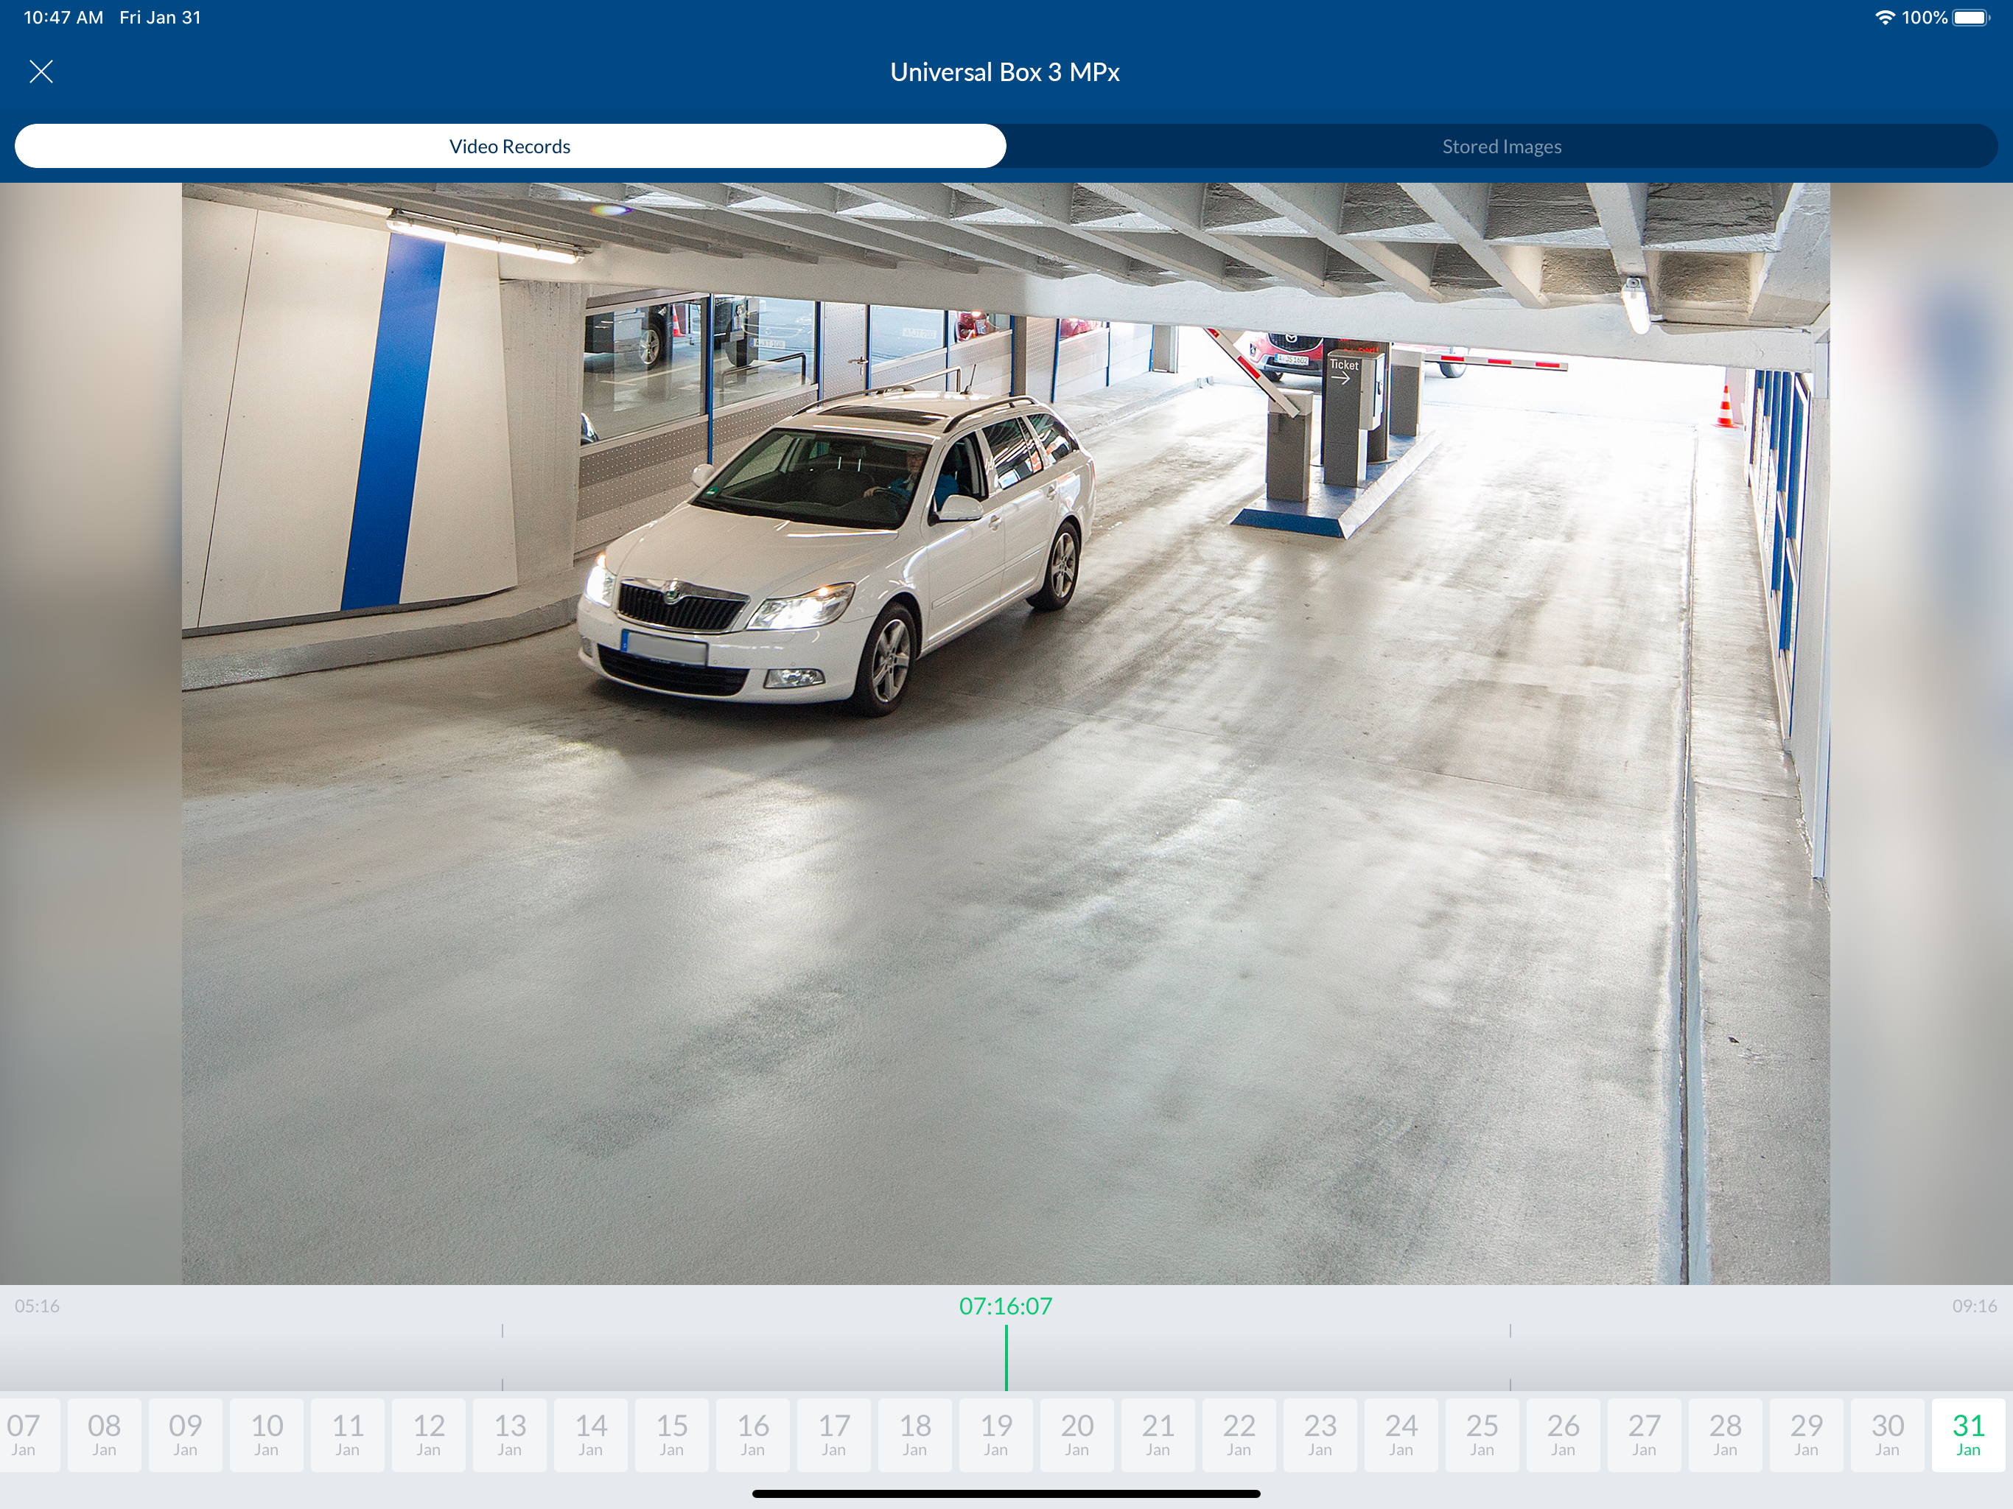The height and width of the screenshot is (1509, 2013).
Task: Tap the recorded video frame of the garage
Action: [1006, 734]
